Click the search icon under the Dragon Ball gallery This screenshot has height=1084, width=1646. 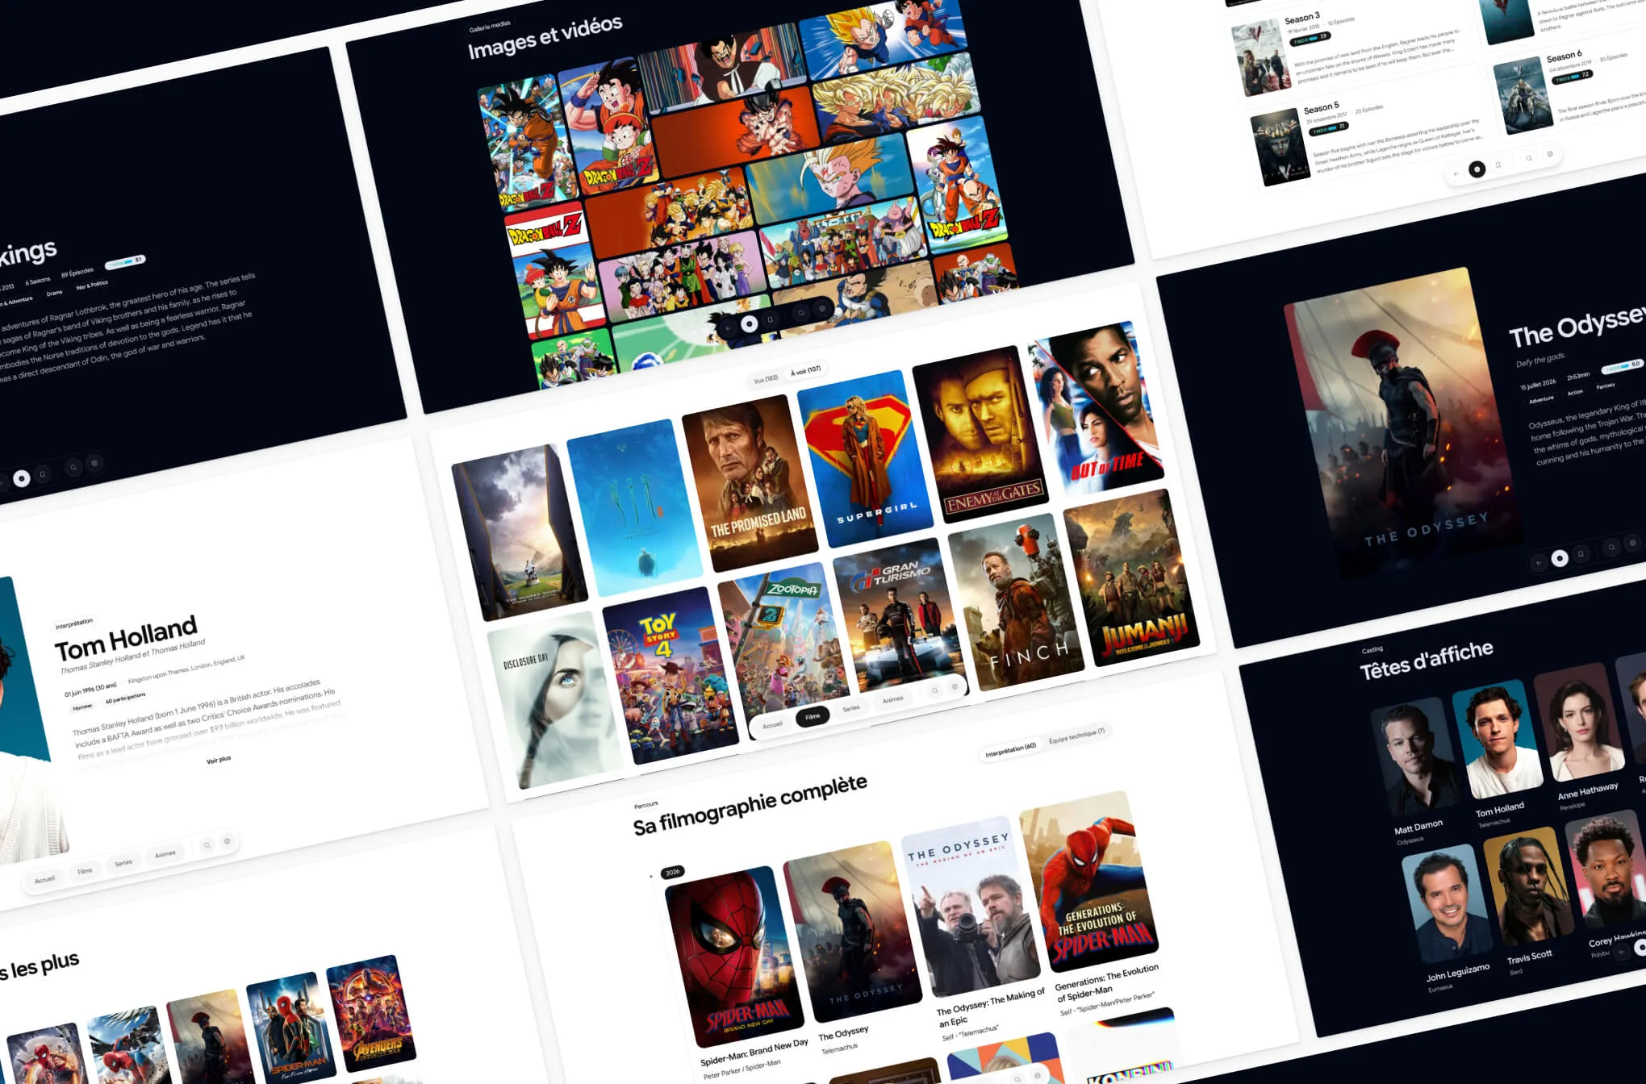pos(801,312)
